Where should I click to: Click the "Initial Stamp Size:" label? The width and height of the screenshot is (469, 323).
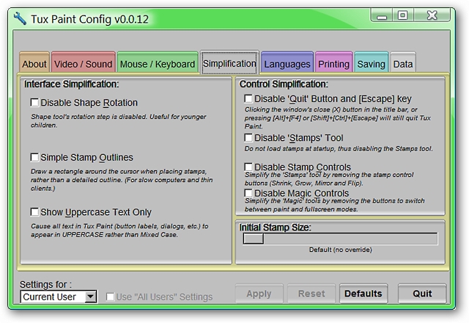pos(275,228)
